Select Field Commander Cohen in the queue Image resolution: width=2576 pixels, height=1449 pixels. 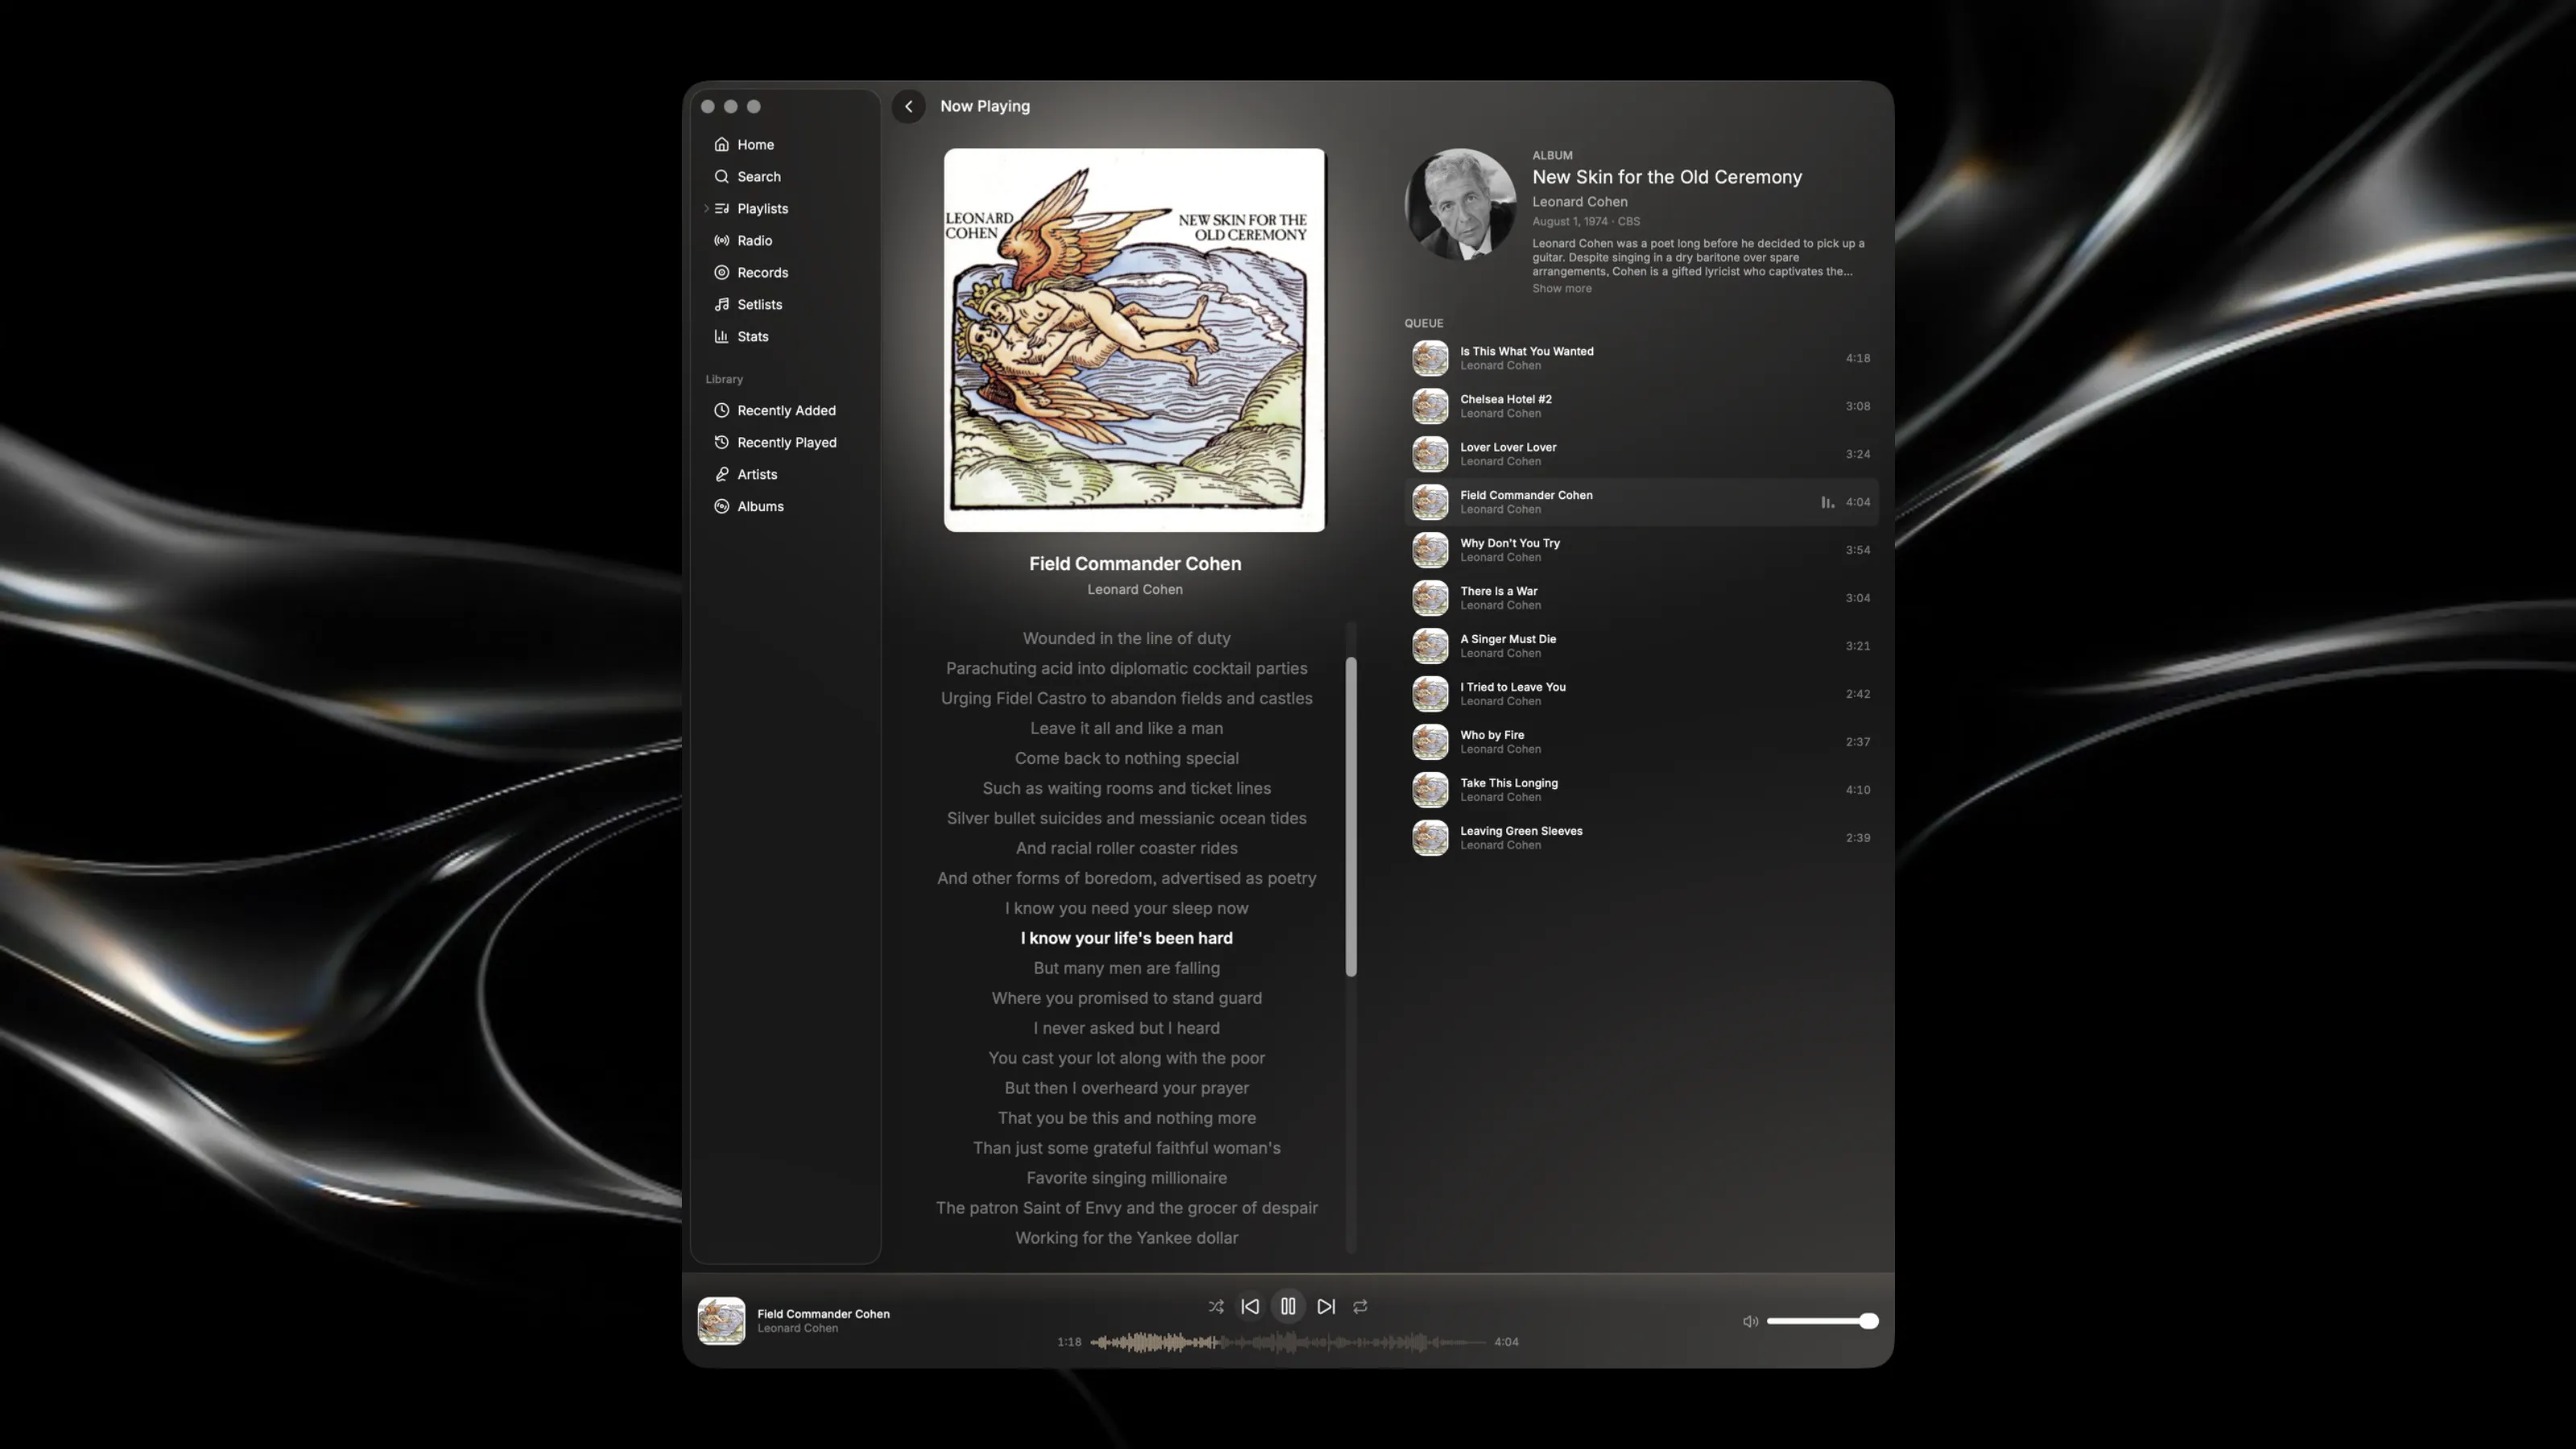coord(1641,502)
